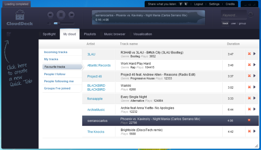
Task: Play R3HAB vs 3LAU B#tch City
Action: (254, 54)
